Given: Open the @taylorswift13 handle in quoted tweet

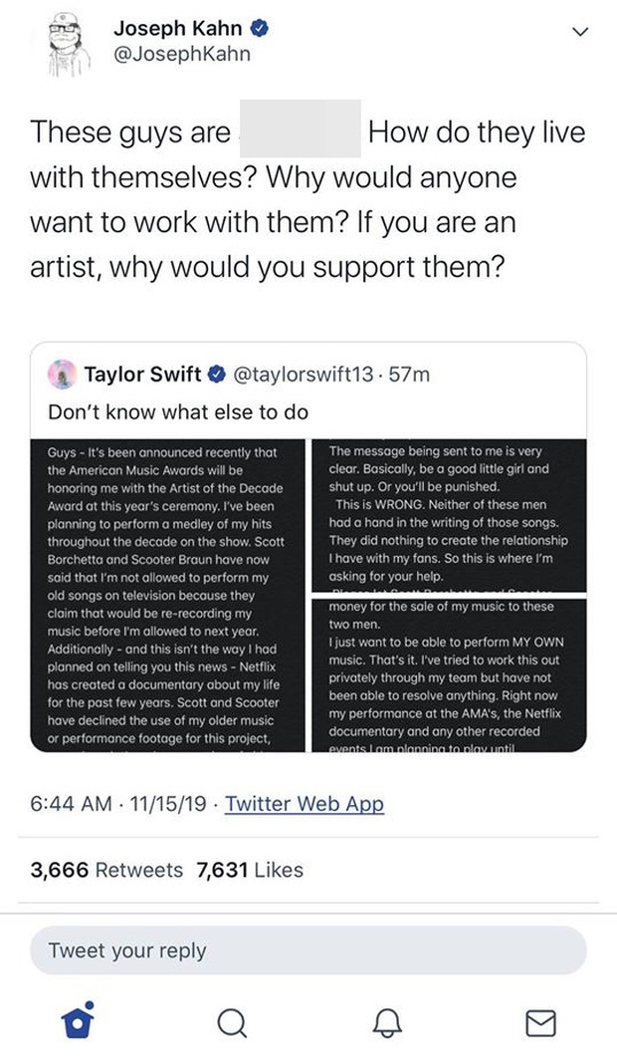Looking at the screenshot, I should [x=303, y=374].
